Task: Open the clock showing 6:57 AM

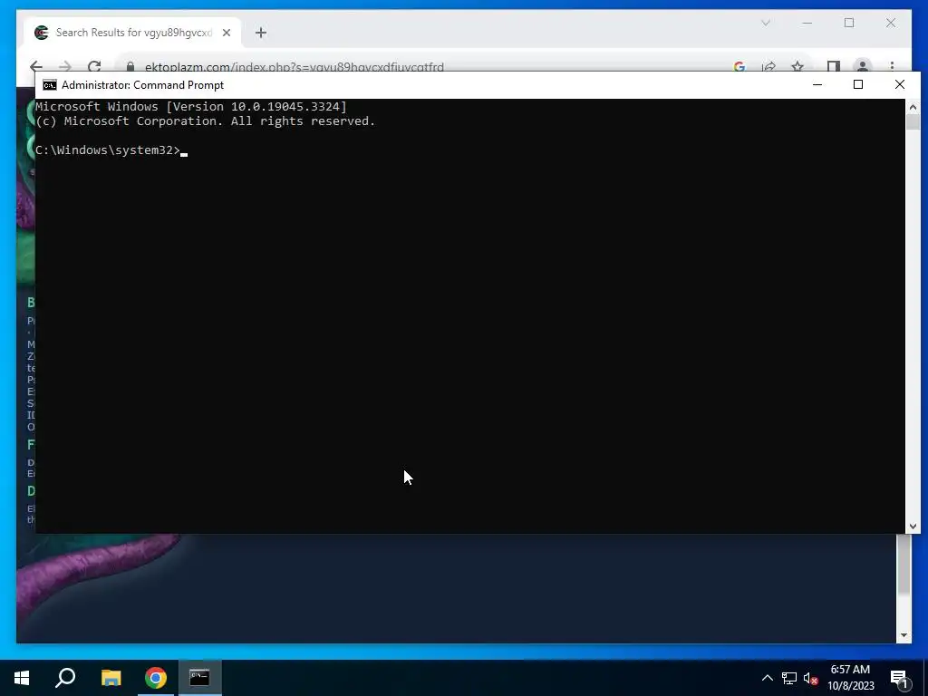Action: 850,678
